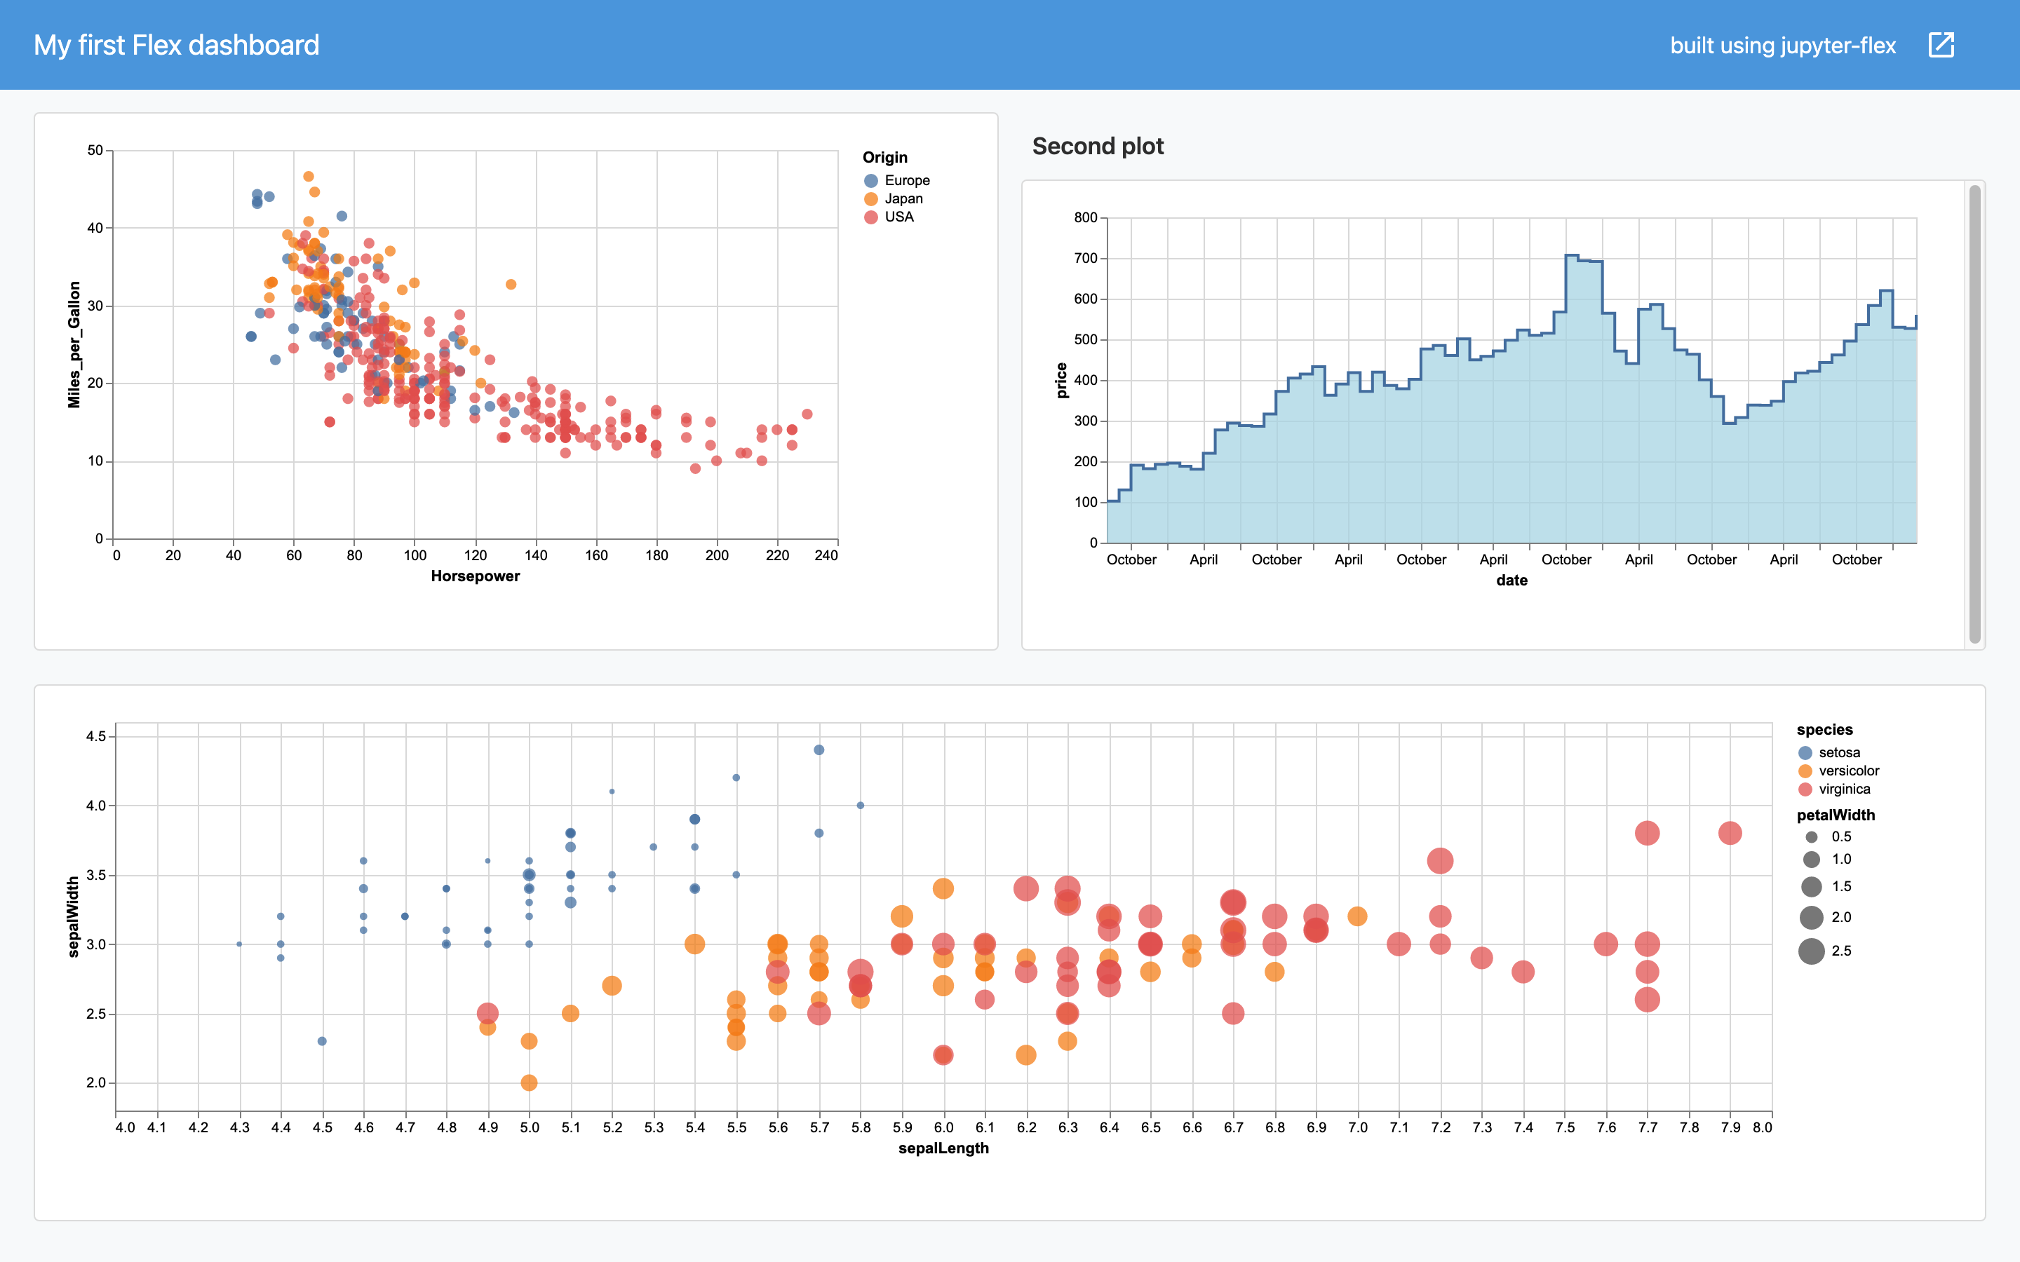Click the 'petalWidth' legend title
The width and height of the screenshot is (2020, 1262).
[x=1835, y=815]
